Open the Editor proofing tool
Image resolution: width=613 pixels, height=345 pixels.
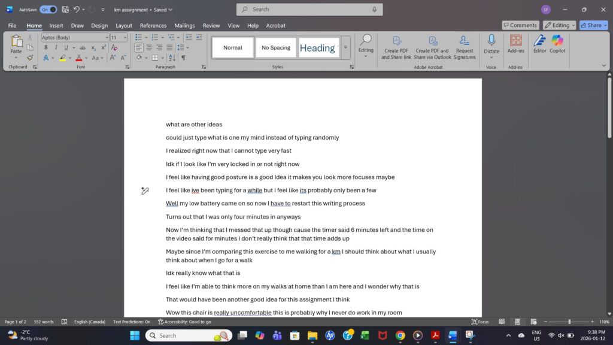tap(539, 44)
